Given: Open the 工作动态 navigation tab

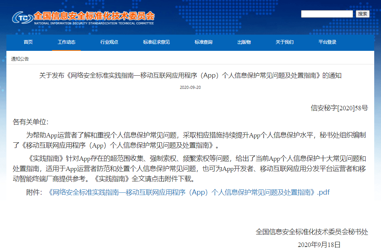Looking at the screenshot, I should click(66, 42).
